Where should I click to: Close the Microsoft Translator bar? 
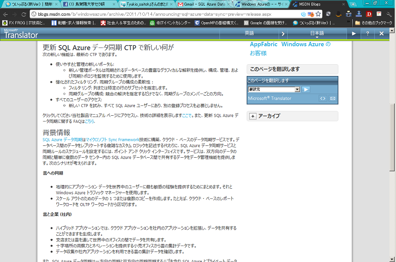tap(381, 34)
